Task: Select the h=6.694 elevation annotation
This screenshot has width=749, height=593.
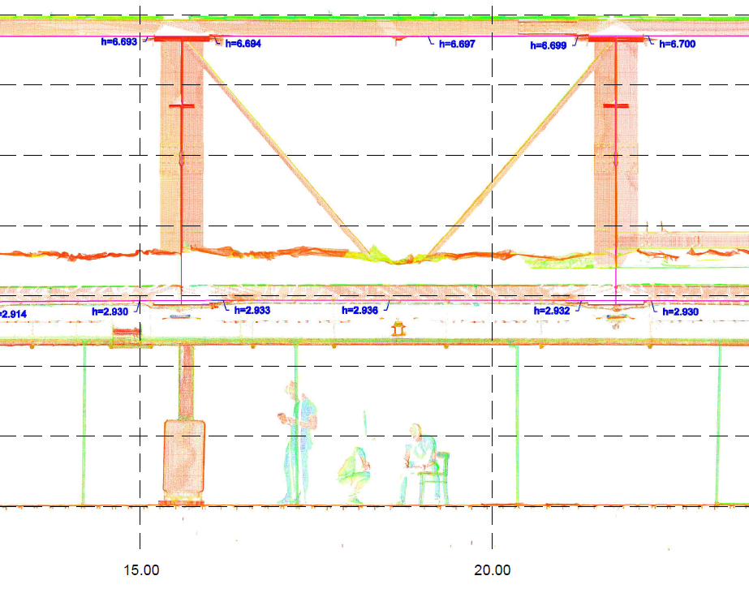Action: click(x=243, y=45)
